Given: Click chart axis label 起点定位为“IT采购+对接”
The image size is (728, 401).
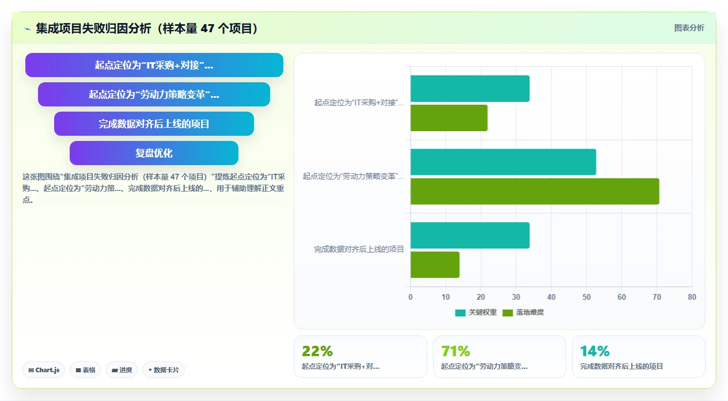Looking at the screenshot, I should click(x=359, y=103).
